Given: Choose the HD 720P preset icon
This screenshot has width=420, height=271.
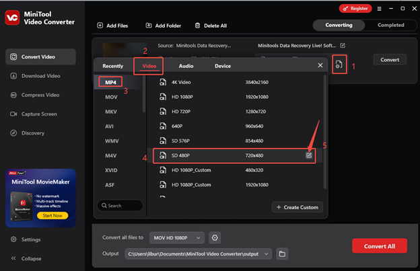Looking at the screenshot, I should point(163,112).
